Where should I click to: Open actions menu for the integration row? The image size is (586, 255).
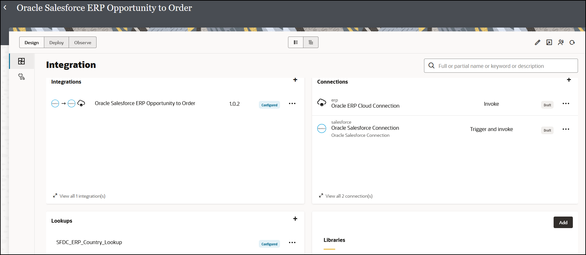[292, 103]
